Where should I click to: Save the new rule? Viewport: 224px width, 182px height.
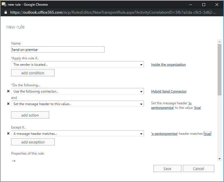[x=167, y=169]
